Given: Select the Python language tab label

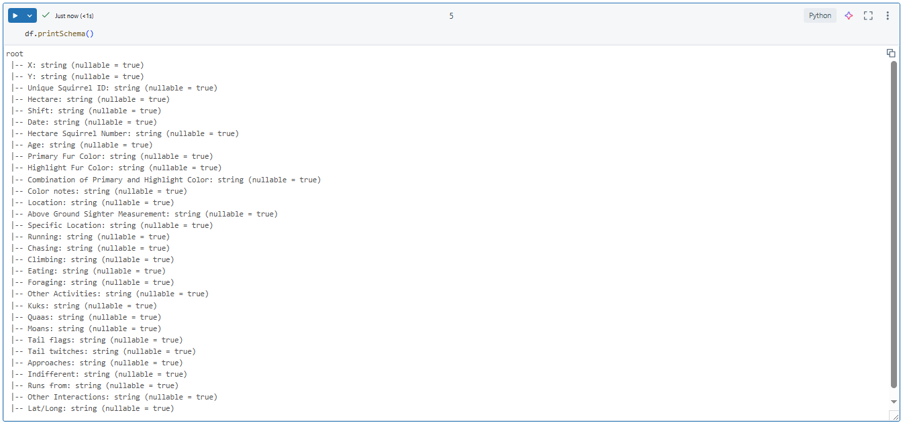Looking at the screenshot, I should point(820,15).
